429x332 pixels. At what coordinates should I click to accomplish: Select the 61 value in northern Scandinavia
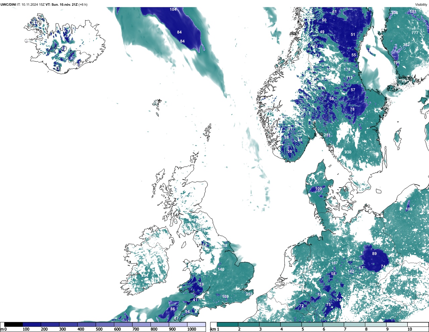pos(334,12)
